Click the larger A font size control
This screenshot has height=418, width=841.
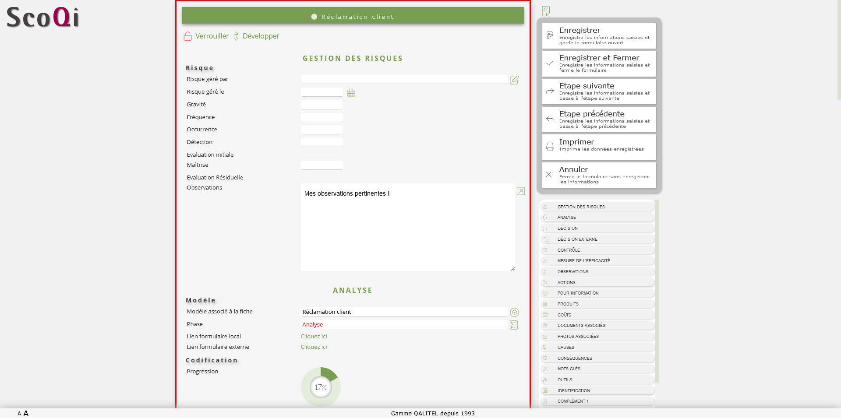point(26,414)
